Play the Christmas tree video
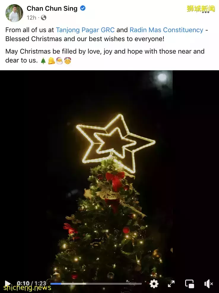The height and width of the screenshot is (293, 219). coord(7,283)
